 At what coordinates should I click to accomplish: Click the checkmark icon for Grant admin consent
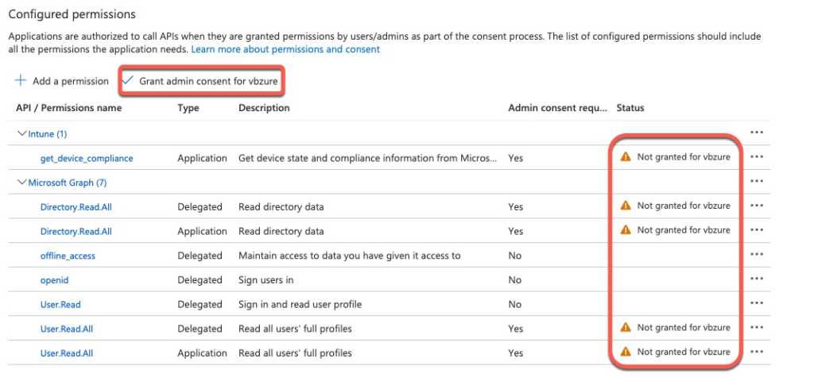point(128,81)
